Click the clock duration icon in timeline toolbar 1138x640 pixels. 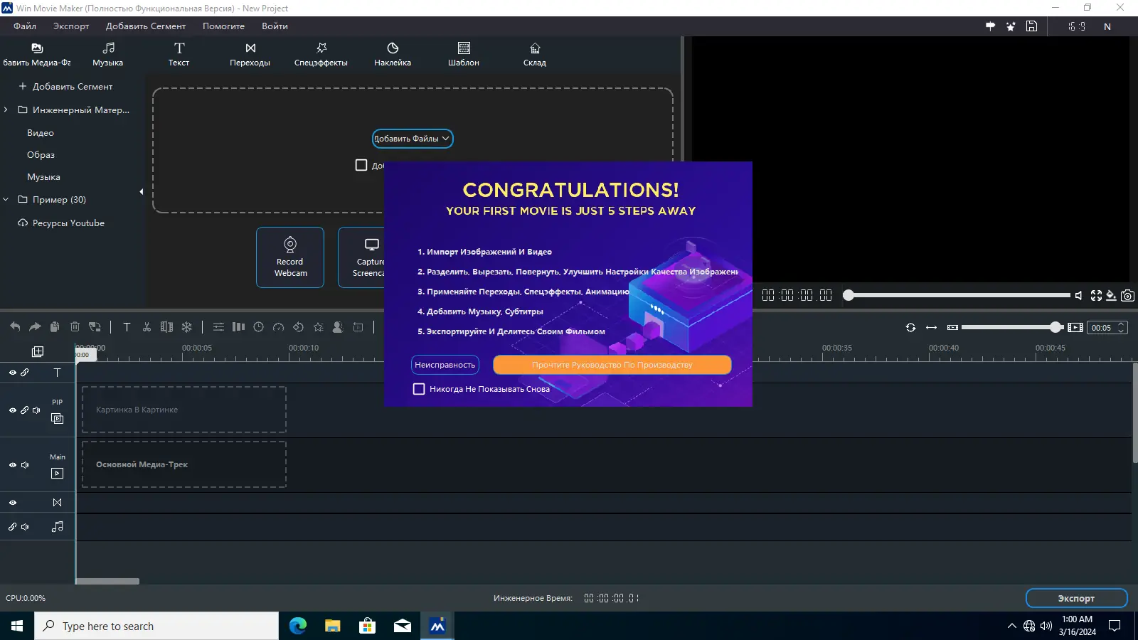pos(259,327)
